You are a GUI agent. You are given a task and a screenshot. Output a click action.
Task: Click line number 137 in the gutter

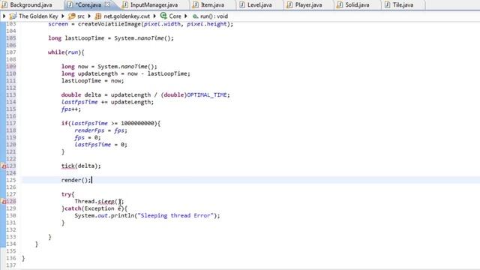point(11,265)
